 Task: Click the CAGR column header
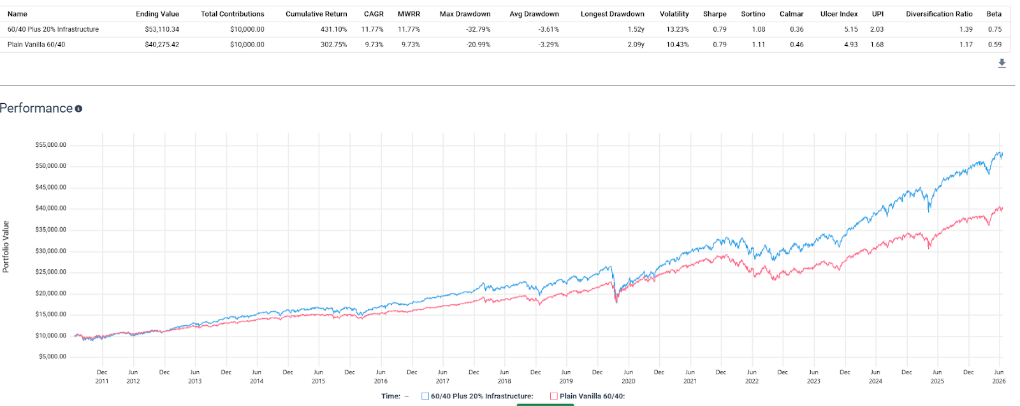(x=374, y=14)
